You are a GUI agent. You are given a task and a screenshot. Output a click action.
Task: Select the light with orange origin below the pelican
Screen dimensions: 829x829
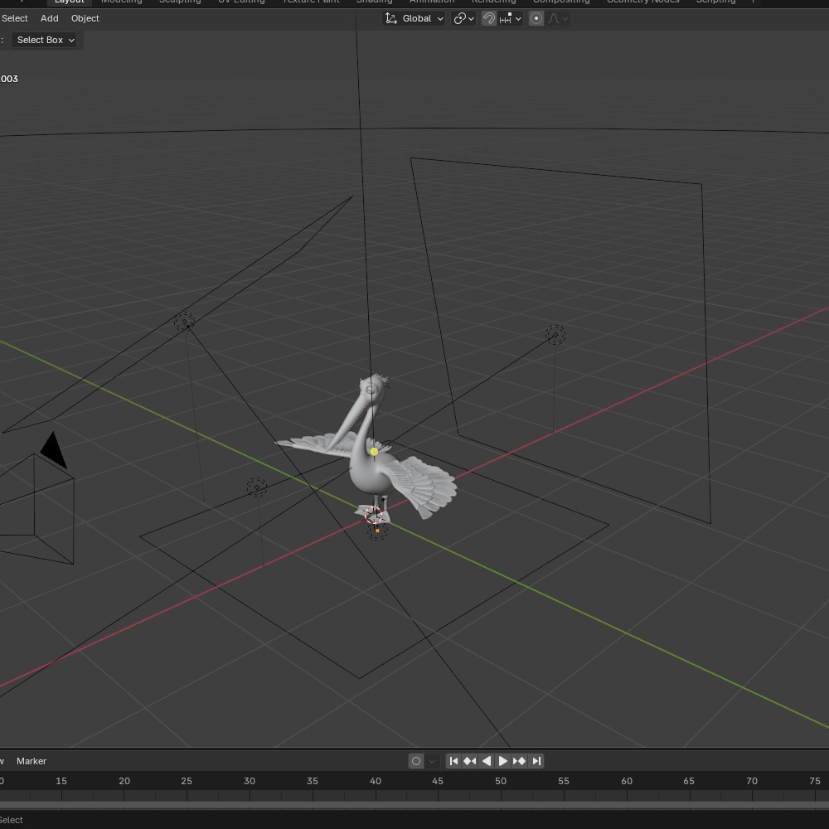(377, 531)
